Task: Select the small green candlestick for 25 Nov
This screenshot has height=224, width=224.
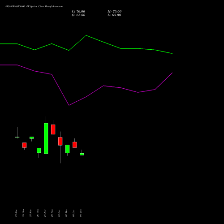Action: [32, 138]
